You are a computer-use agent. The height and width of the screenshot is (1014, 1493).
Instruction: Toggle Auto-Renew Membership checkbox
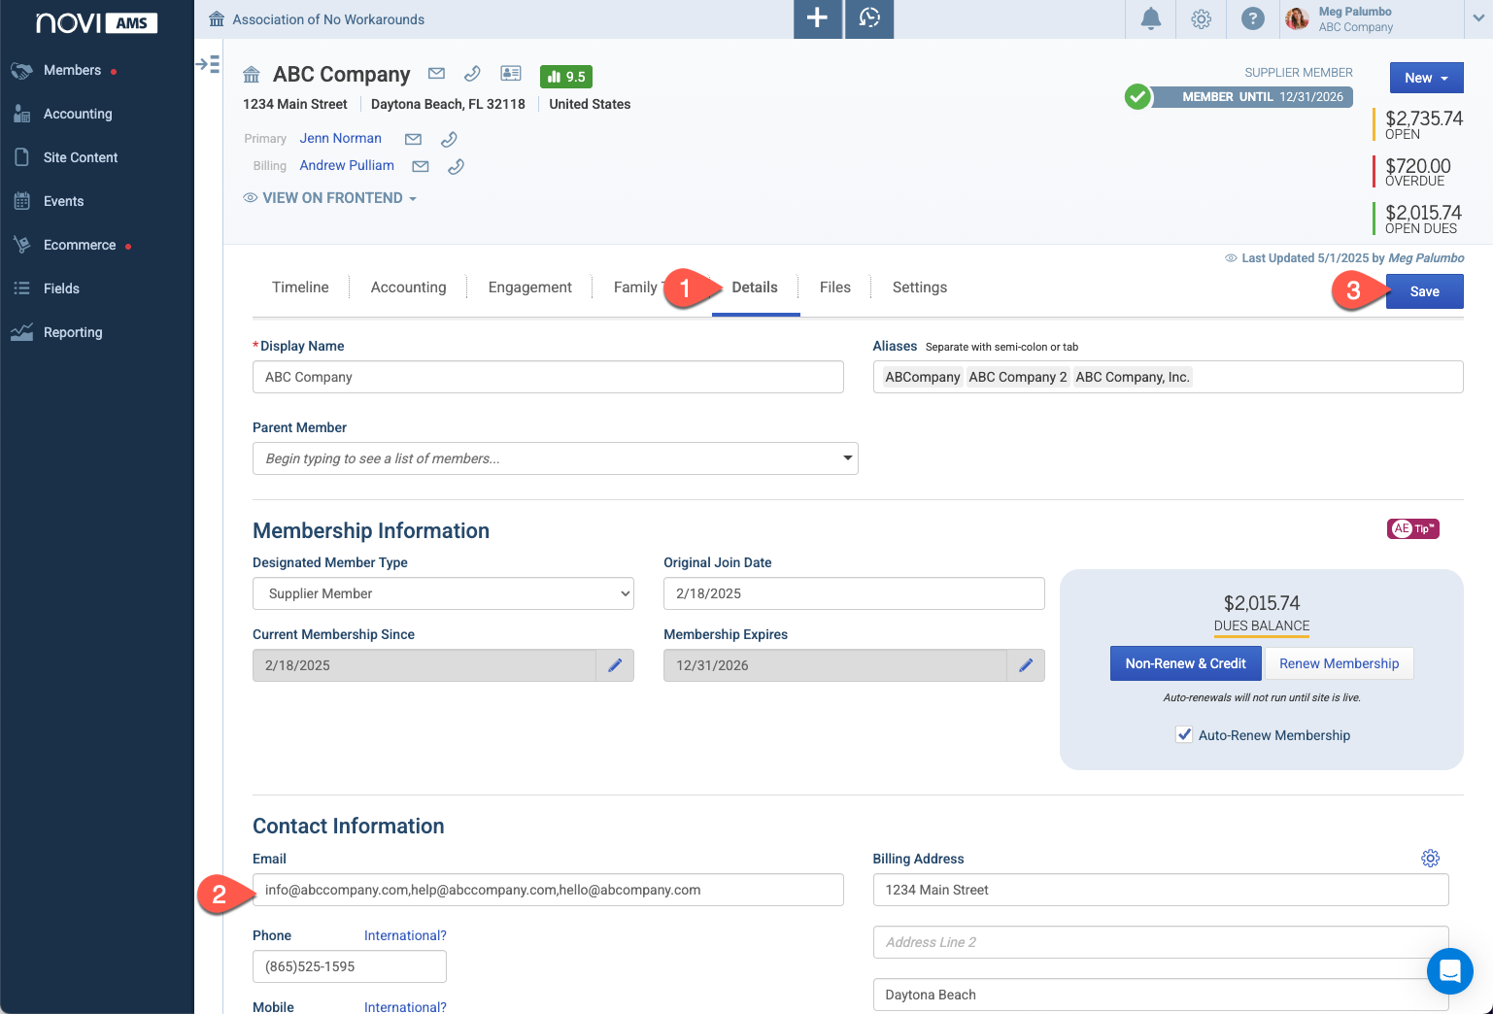pos(1184,734)
